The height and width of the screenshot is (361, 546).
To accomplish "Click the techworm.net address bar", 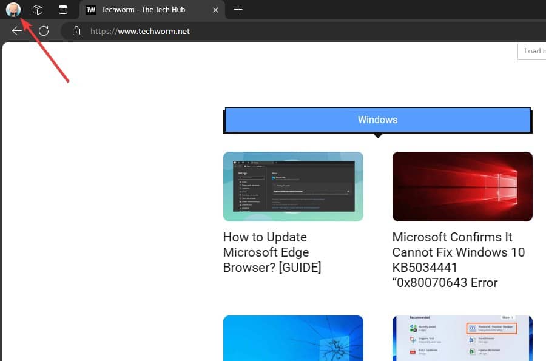I will click(x=243, y=31).
